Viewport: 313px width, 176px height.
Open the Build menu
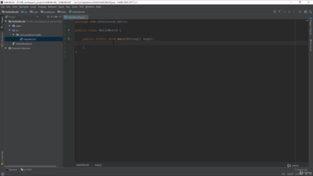(61, 7)
